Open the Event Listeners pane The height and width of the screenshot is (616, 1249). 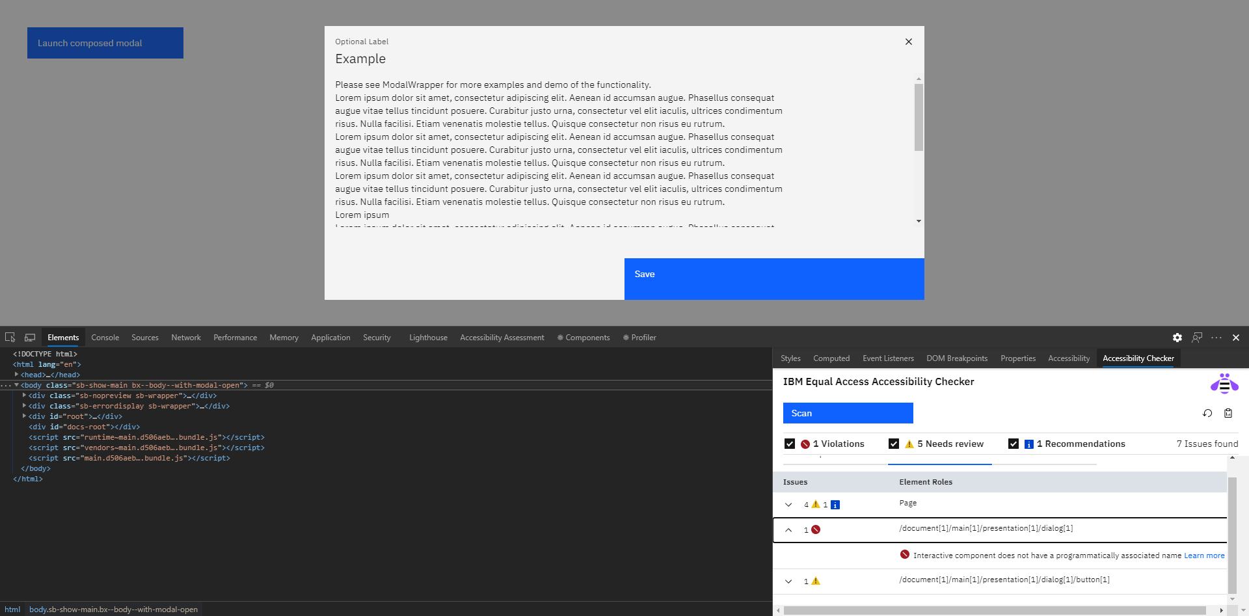(x=888, y=358)
